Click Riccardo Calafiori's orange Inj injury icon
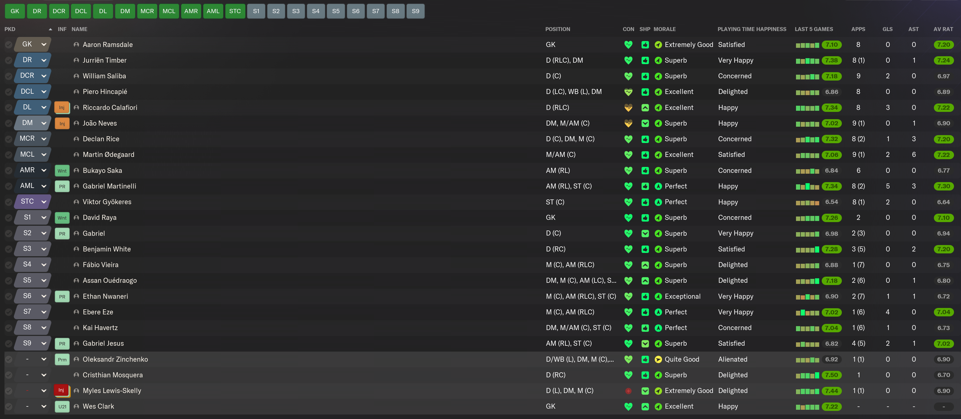Viewport: 961px width, 419px height. (62, 107)
